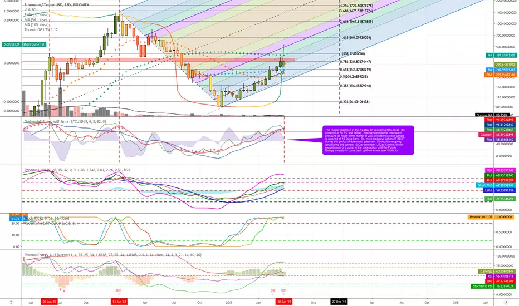
Task: Select the Godmode 1.1 mod with lsma legend
Action: (65, 122)
